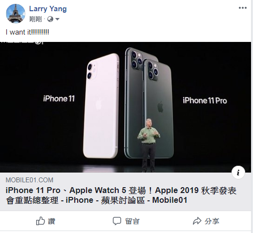Image resolution: width=253 pixels, height=233 pixels.
Task: Open Larry Yang's Eiffel Tower profile picture
Action: tap(16, 14)
